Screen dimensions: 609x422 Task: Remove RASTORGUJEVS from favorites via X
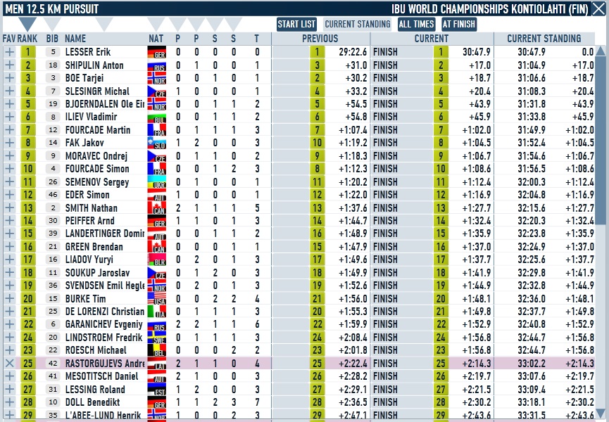click(x=10, y=364)
